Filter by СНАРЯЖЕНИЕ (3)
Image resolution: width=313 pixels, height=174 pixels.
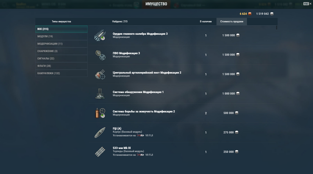pyautogui.click(x=61, y=51)
